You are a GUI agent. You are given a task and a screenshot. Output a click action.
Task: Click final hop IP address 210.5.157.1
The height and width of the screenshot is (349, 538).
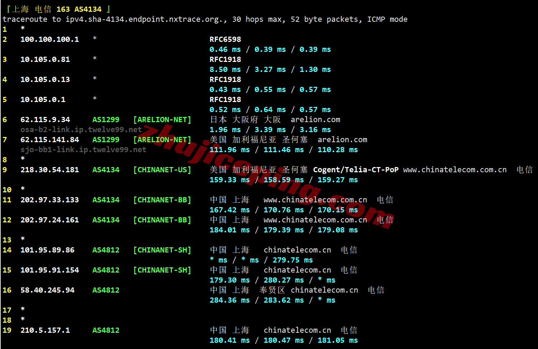pos(45,330)
